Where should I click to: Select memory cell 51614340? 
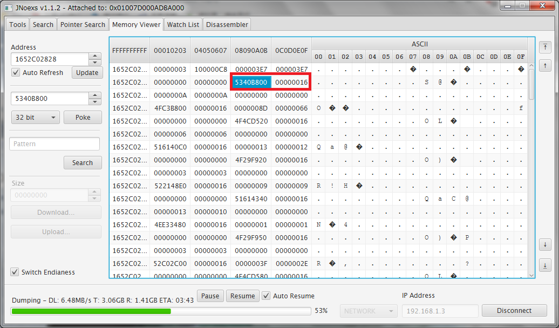[251, 199]
